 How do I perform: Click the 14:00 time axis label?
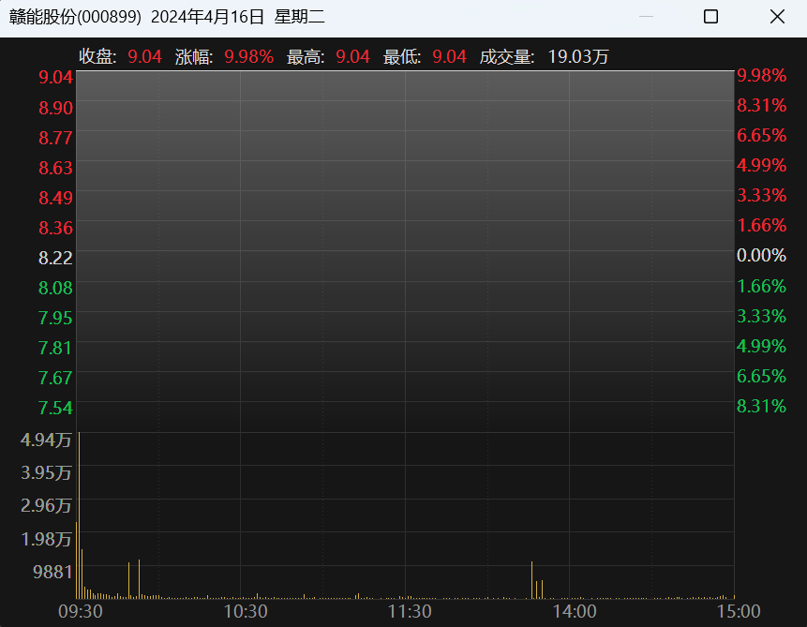(575, 612)
